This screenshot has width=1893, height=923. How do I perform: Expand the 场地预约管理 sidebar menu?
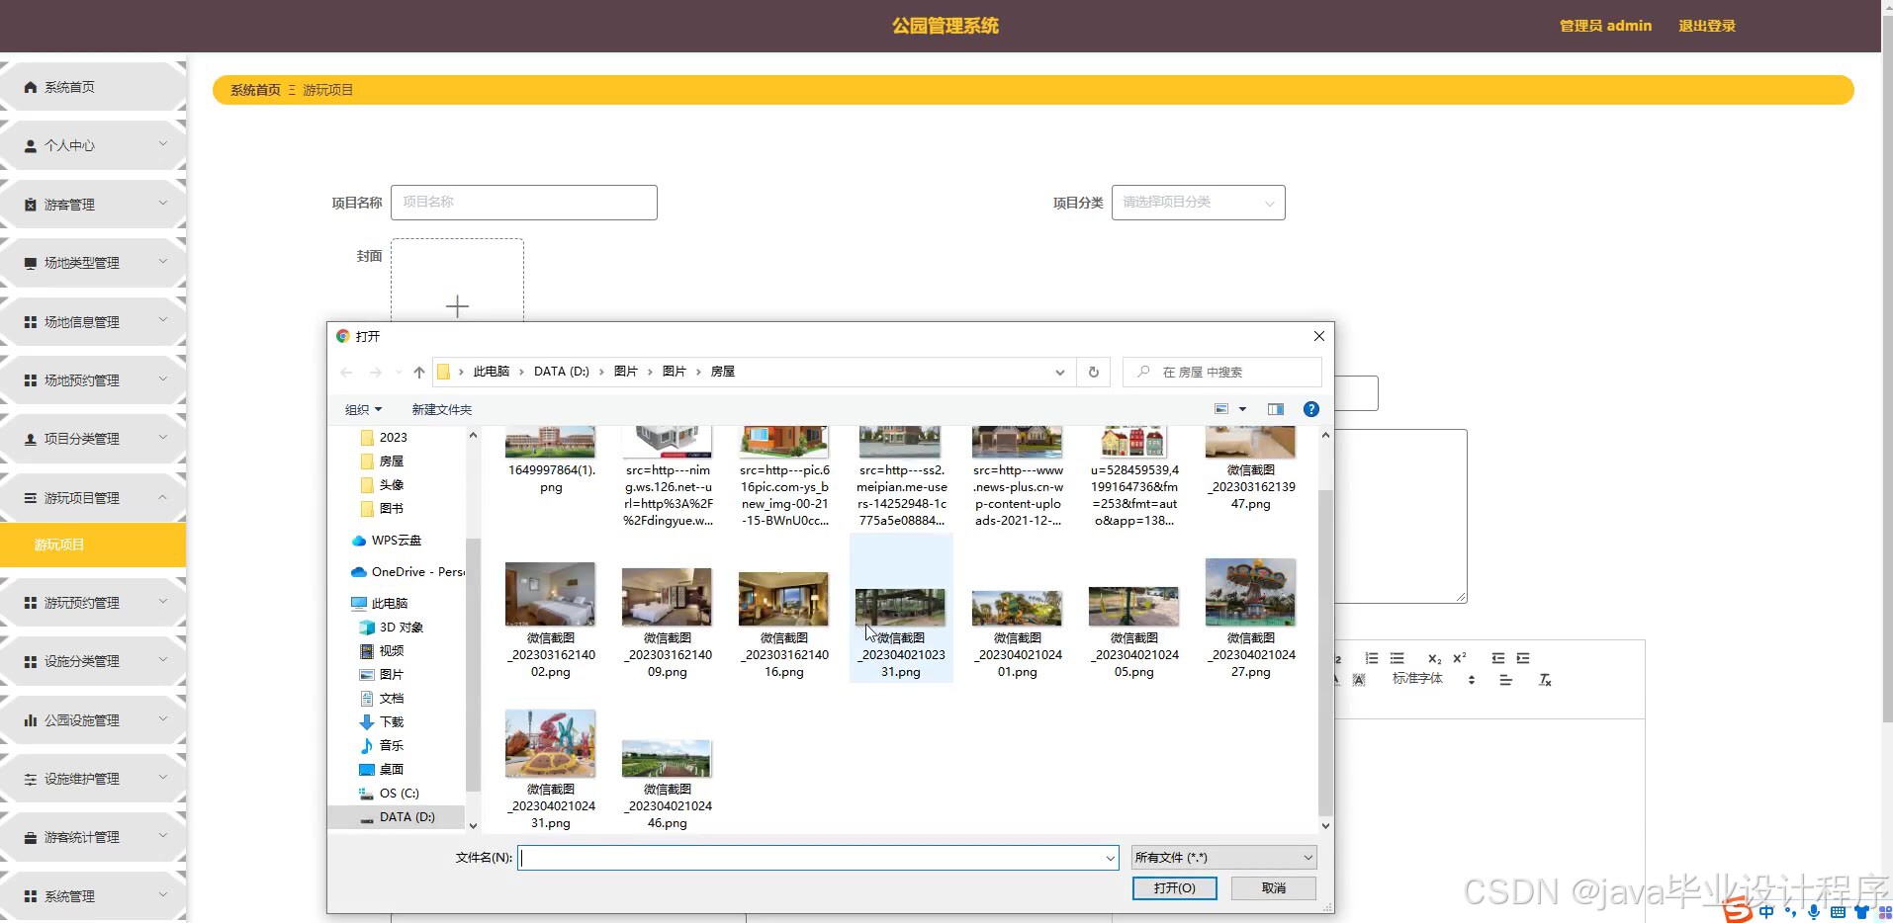93,380
